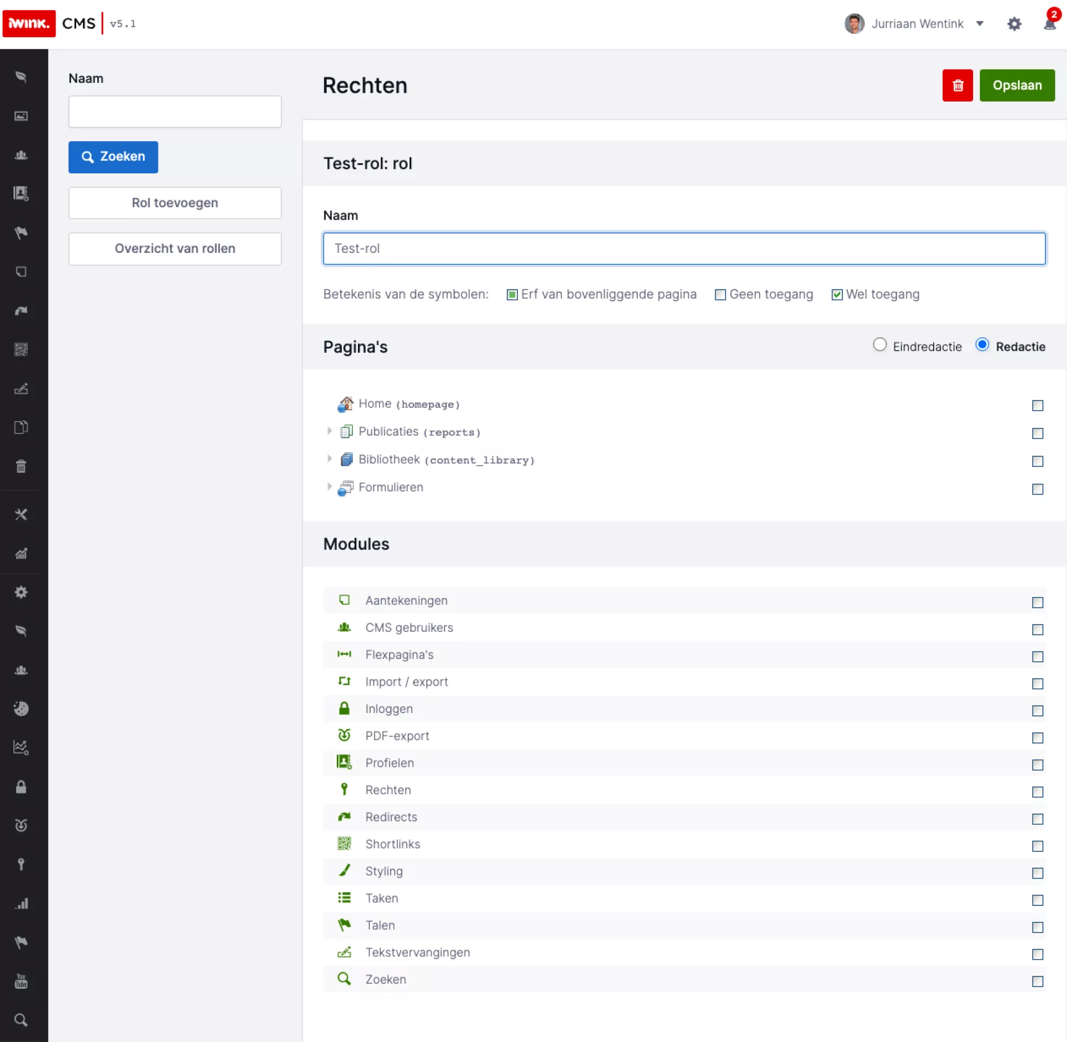
Task: Click the sidebar trash bin icon
Action: [x=21, y=466]
